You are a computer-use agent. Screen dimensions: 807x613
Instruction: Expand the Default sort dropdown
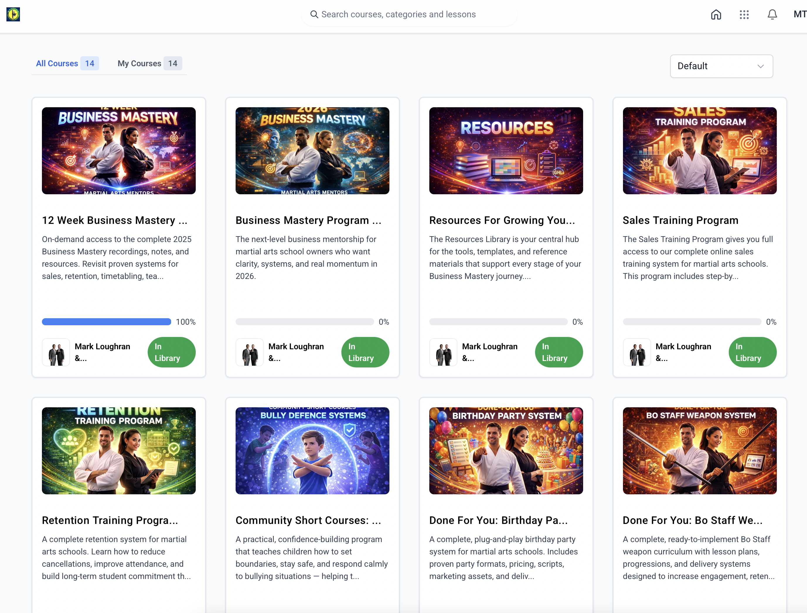pyautogui.click(x=721, y=66)
